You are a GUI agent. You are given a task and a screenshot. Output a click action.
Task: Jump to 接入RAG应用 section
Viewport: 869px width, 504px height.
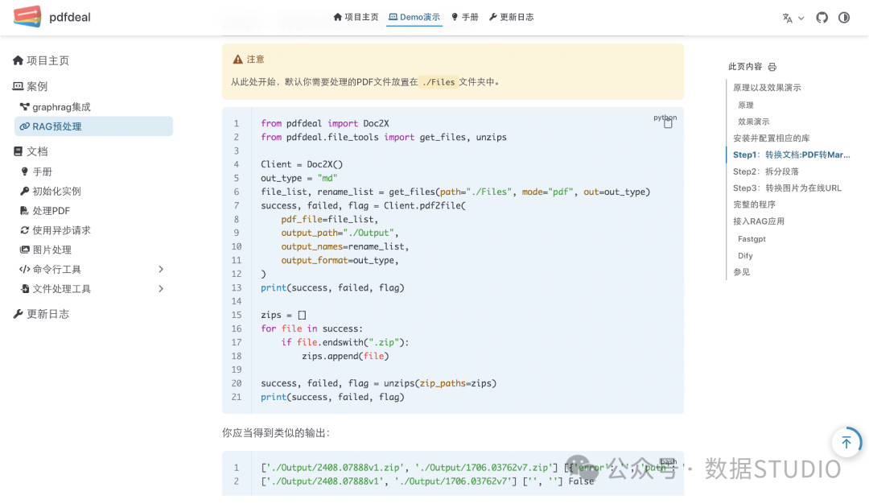759,221
